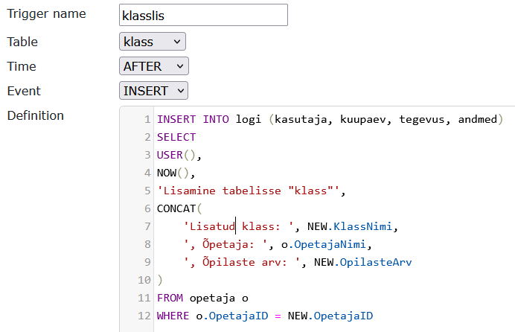The height and width of the screenshot is (332, 515).
Task: Open the Event dropdown set to INSERT
Action: (x=153, y=91)
